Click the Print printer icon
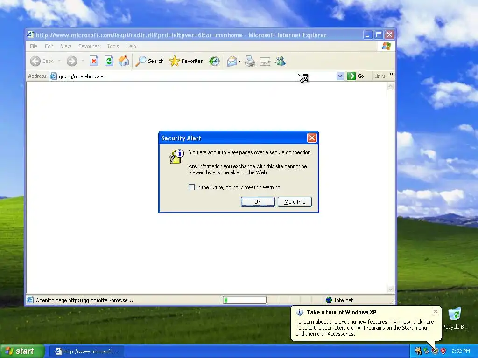This screenshot has width=478, height=358. (250, 61)
